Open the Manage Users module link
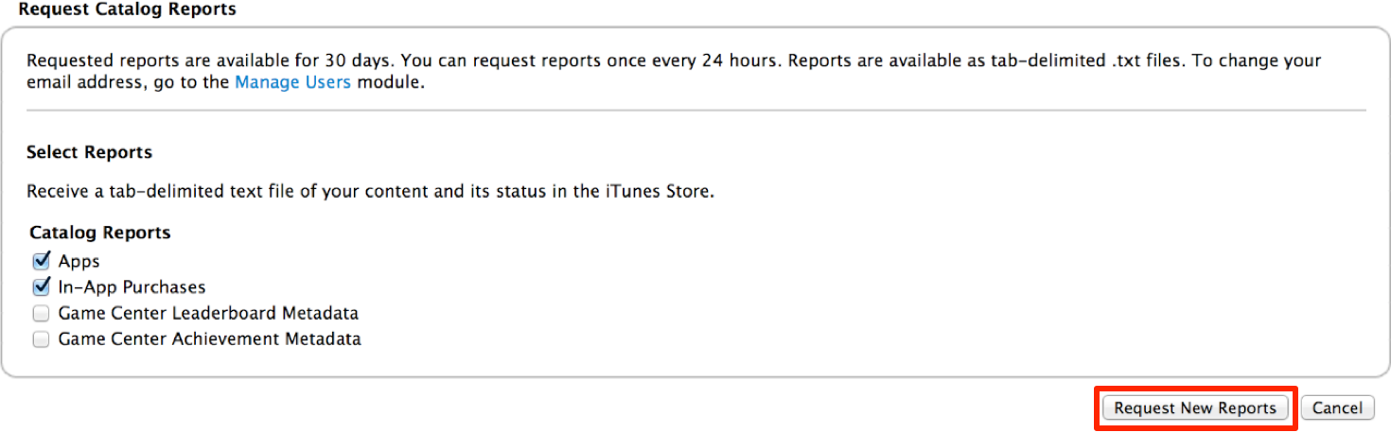The image size is (1391, 433). coord(292,82)
